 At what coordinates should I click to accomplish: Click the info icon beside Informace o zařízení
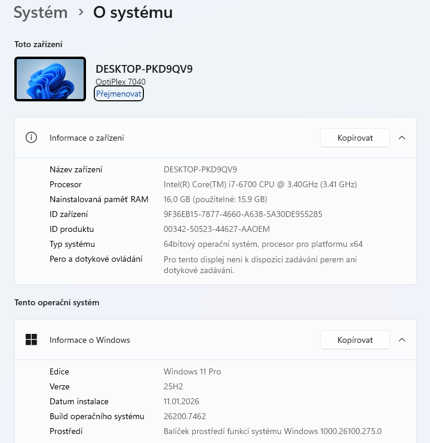31,138
